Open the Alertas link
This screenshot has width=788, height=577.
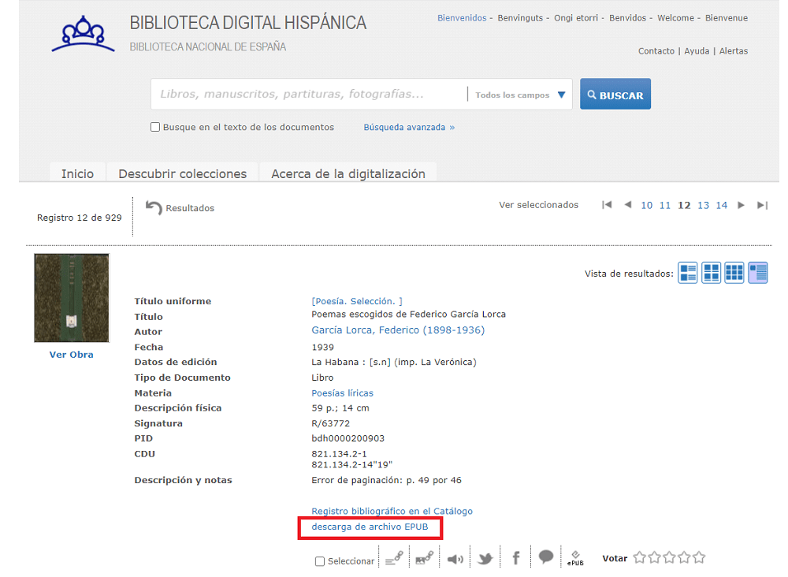[733, 50]
